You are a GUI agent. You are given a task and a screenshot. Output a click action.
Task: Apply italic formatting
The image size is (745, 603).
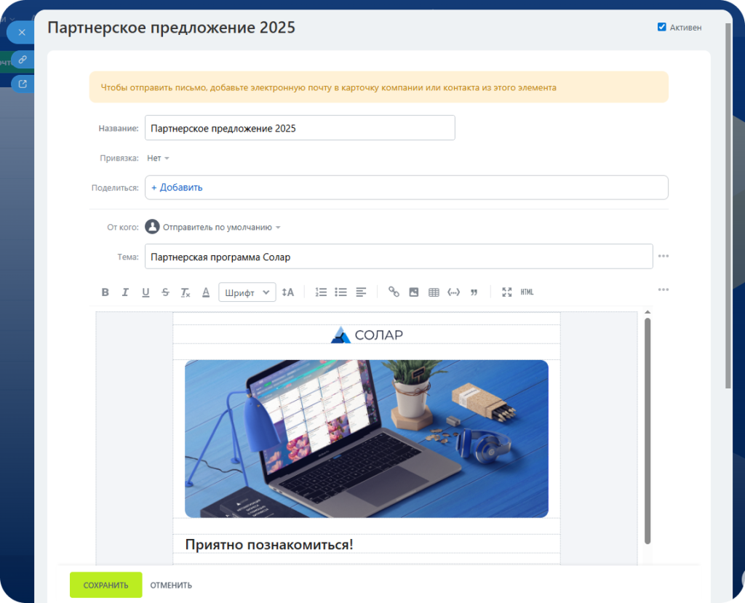(125, 292)
